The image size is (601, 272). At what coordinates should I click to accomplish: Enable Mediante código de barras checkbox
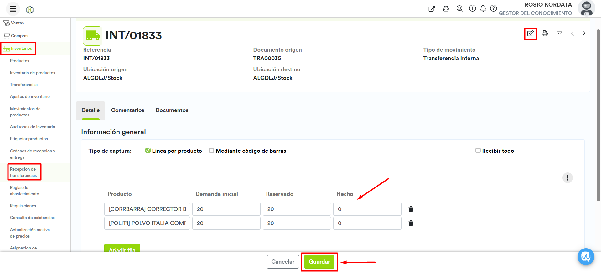point(212,151)
